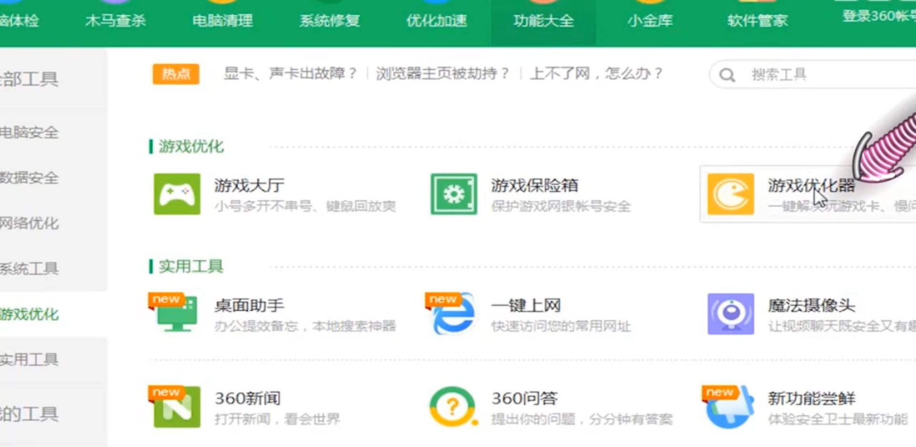Switch to 实用工具 sidebar category

coord(31,360)
